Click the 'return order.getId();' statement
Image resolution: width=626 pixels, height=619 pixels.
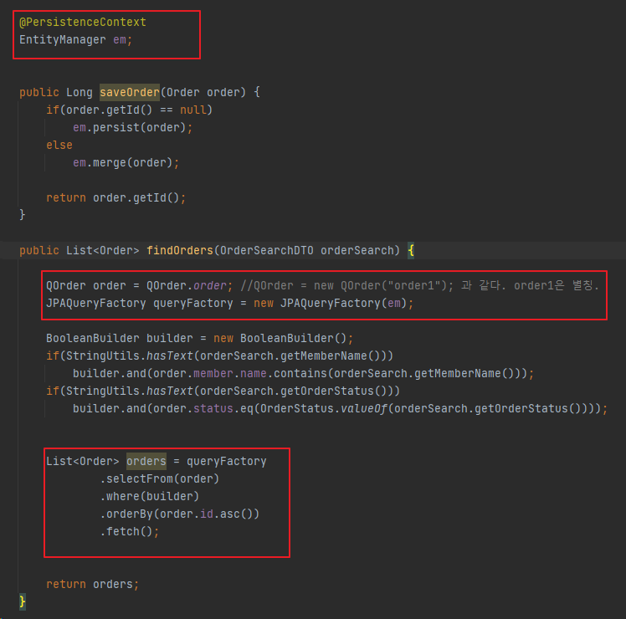click(115, 198)
